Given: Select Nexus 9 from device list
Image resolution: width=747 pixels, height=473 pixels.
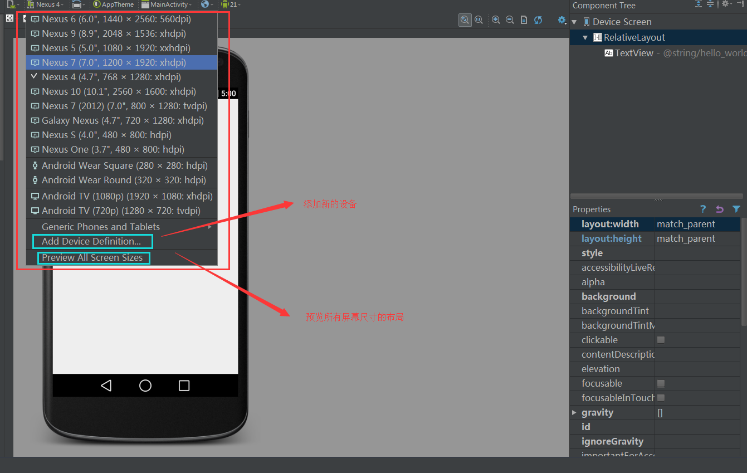Looking at the screenshot, I should [121, 33].
